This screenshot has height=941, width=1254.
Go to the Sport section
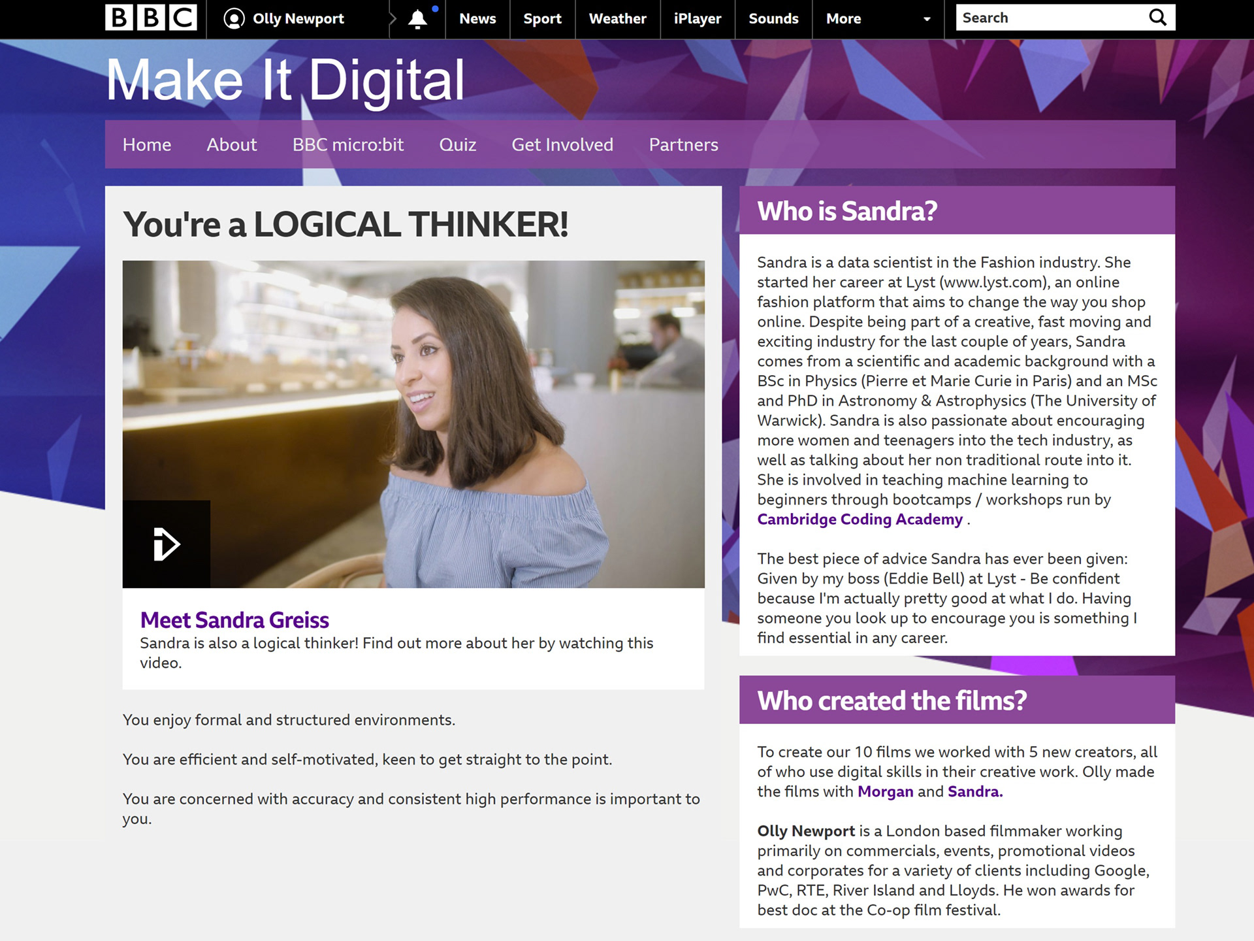pyautogui.click(x=542, y=18)
